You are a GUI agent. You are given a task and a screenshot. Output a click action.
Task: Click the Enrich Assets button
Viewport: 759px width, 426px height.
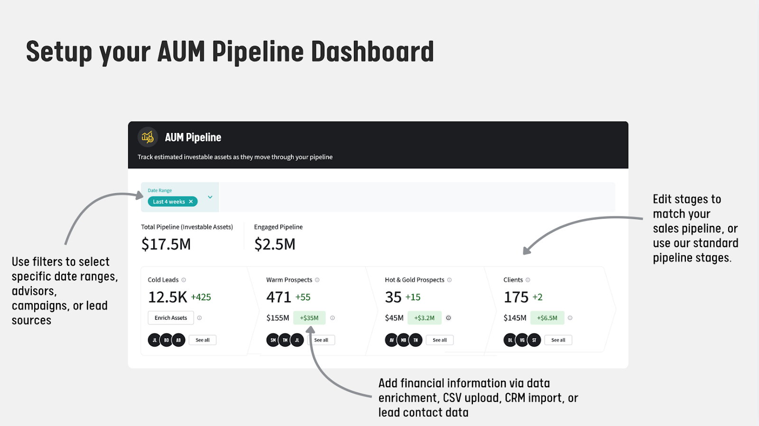point(171,318)
